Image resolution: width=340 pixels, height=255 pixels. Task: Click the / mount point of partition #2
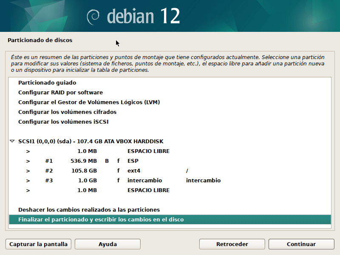(187, 171)
